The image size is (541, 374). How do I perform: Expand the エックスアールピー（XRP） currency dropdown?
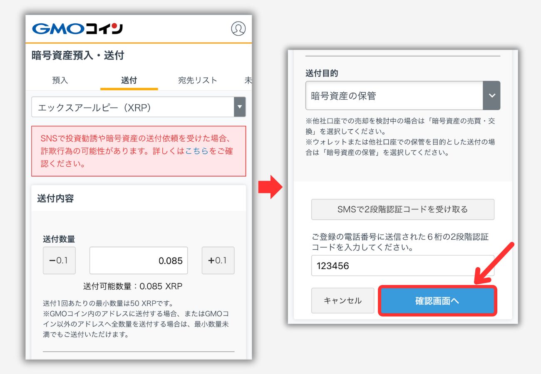click(x=139, y=107)
